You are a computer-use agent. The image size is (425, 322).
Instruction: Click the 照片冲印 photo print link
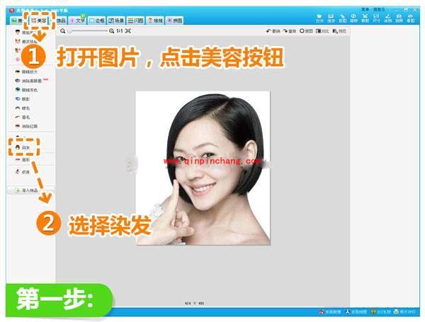click(404, 312)
